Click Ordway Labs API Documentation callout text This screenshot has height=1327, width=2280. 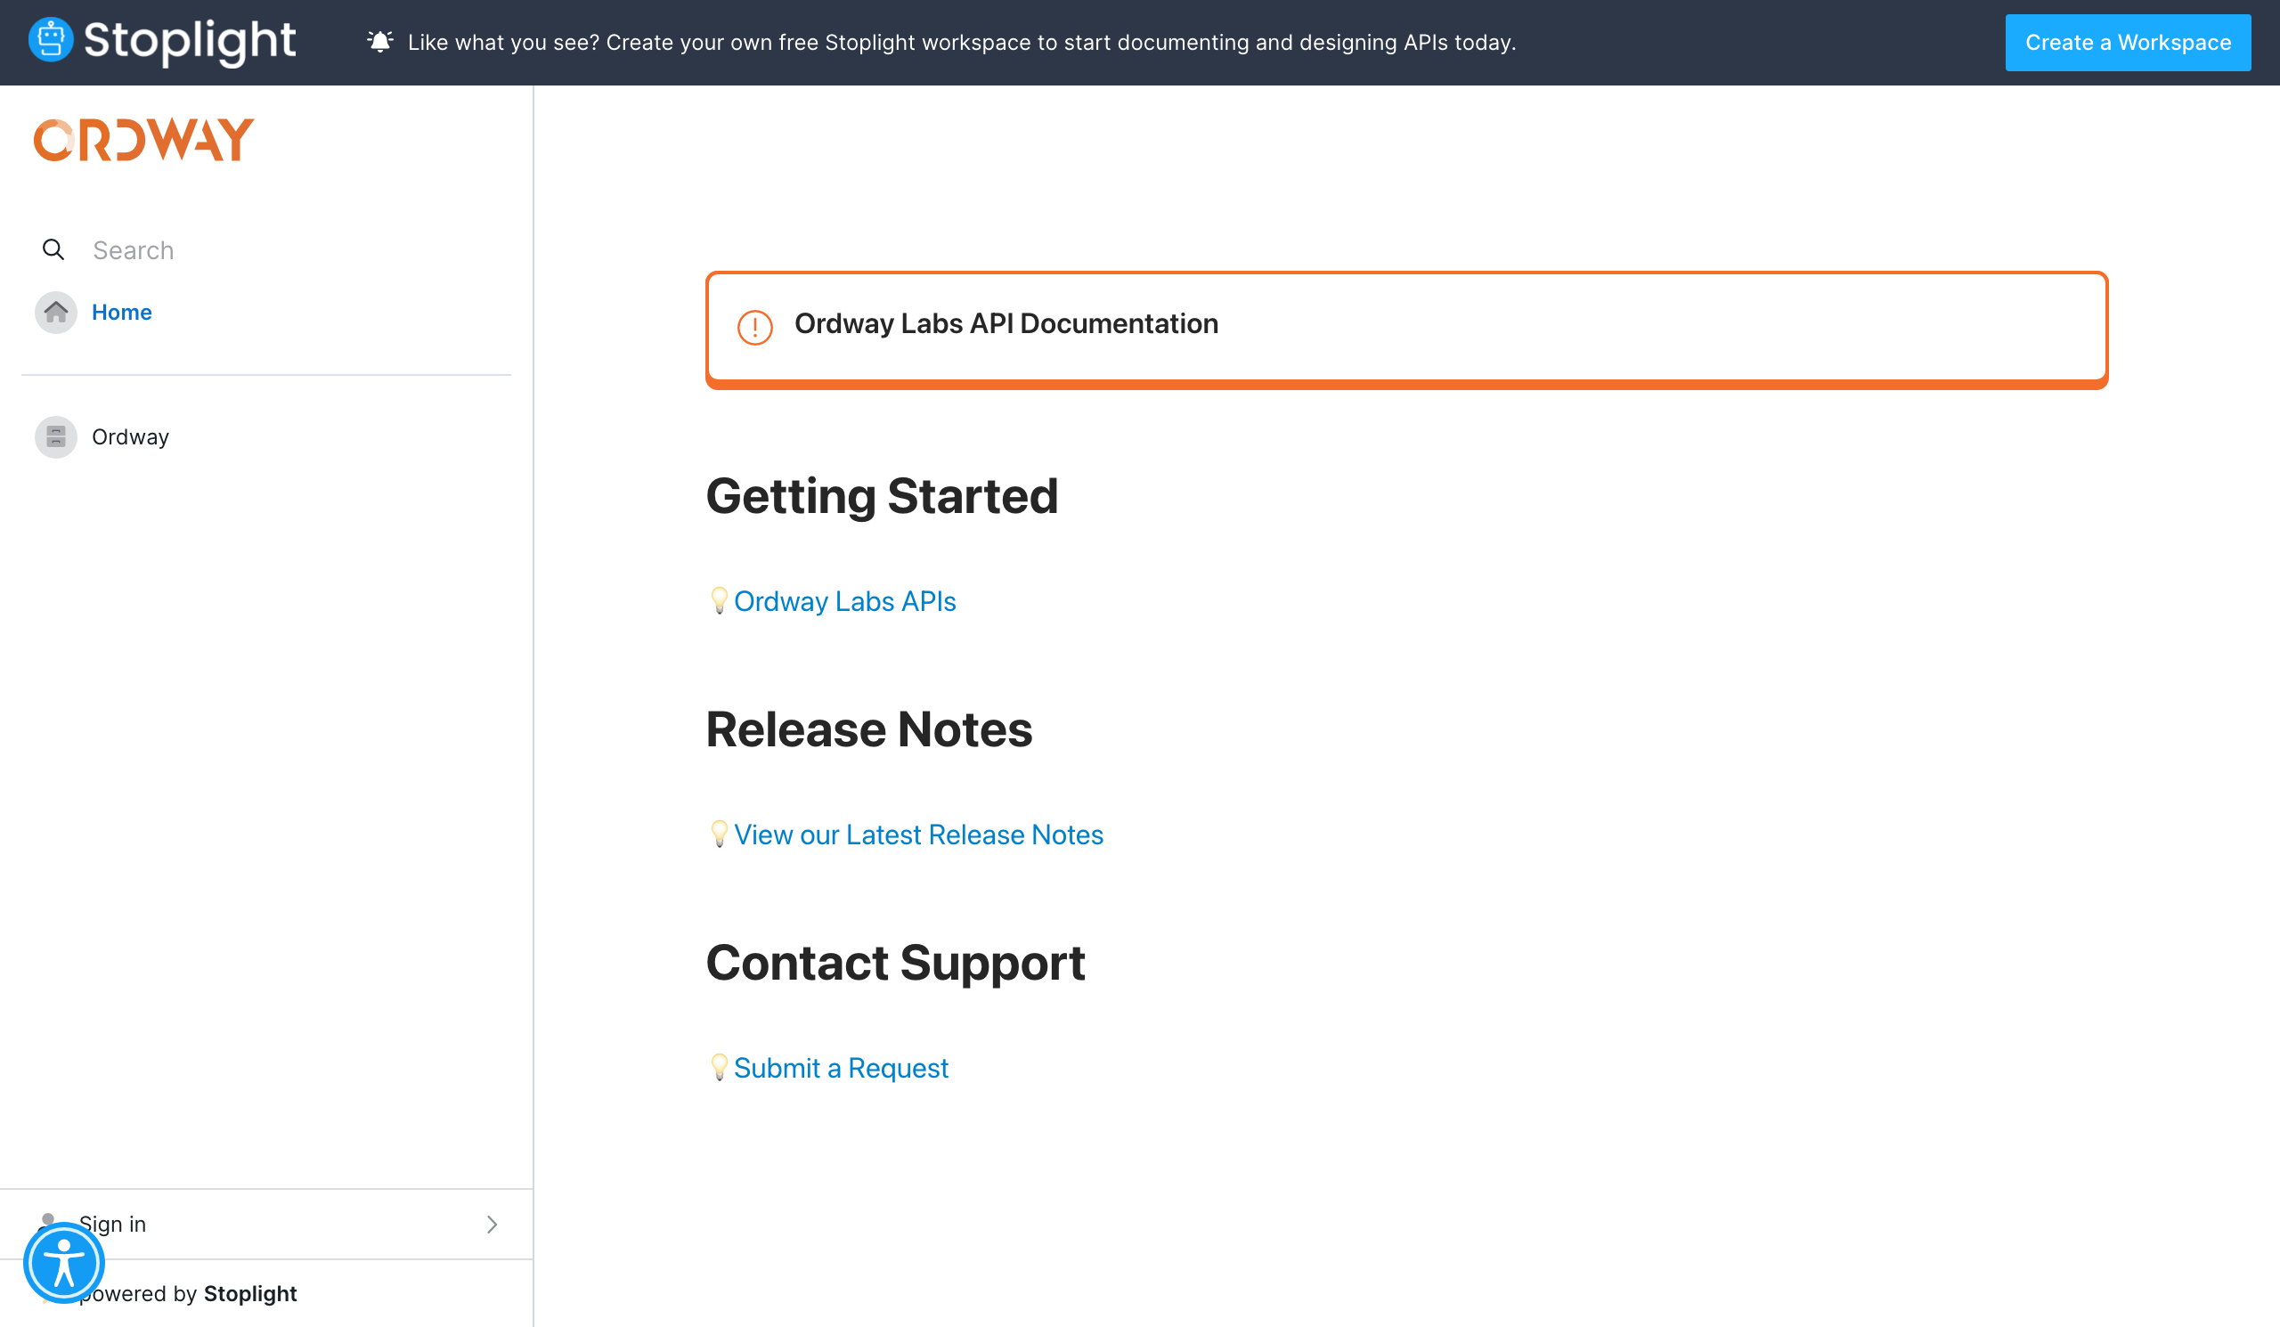1006,324
